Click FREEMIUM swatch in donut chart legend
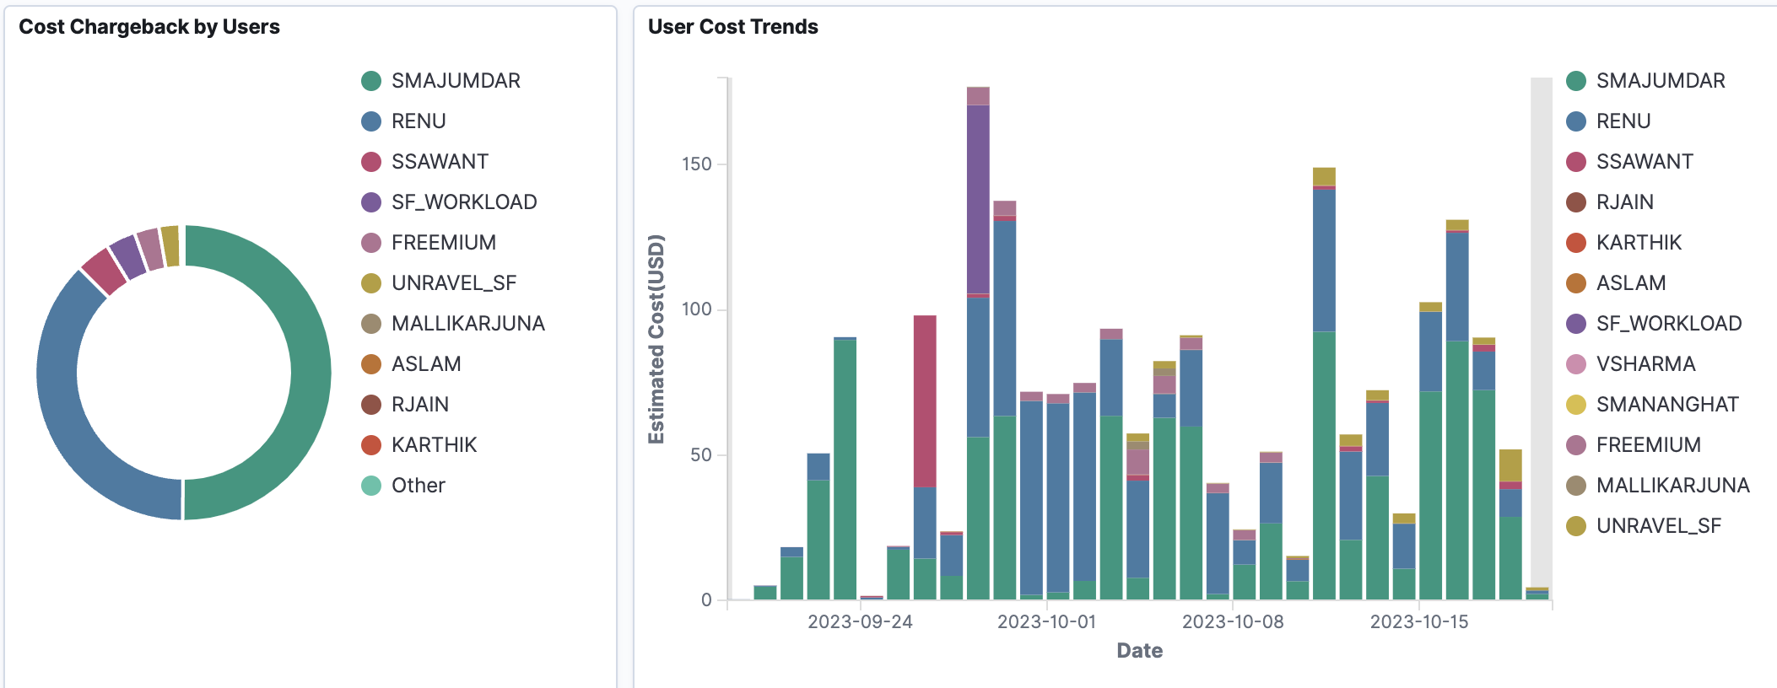The height and width of the screenshot is (688, 1777). click(x=371, y=243)
